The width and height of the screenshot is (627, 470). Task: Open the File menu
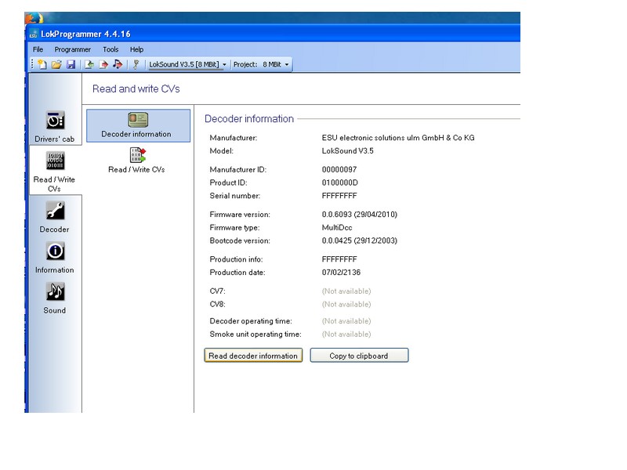(38, 49)
